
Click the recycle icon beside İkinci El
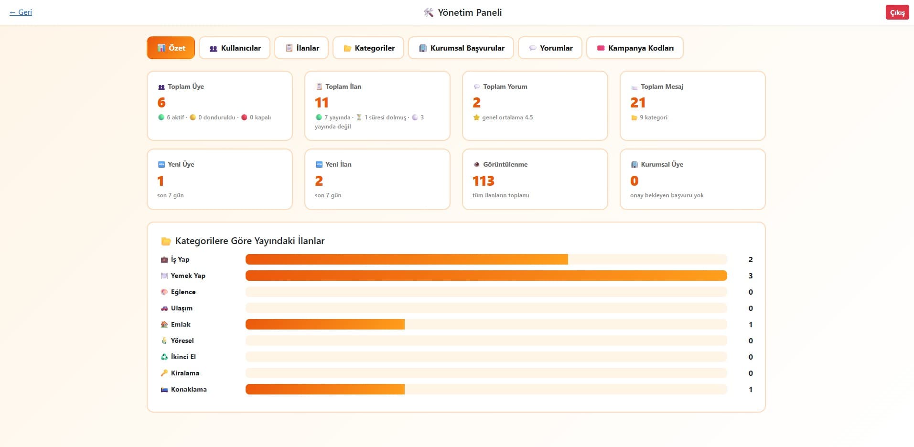[164, 357]
